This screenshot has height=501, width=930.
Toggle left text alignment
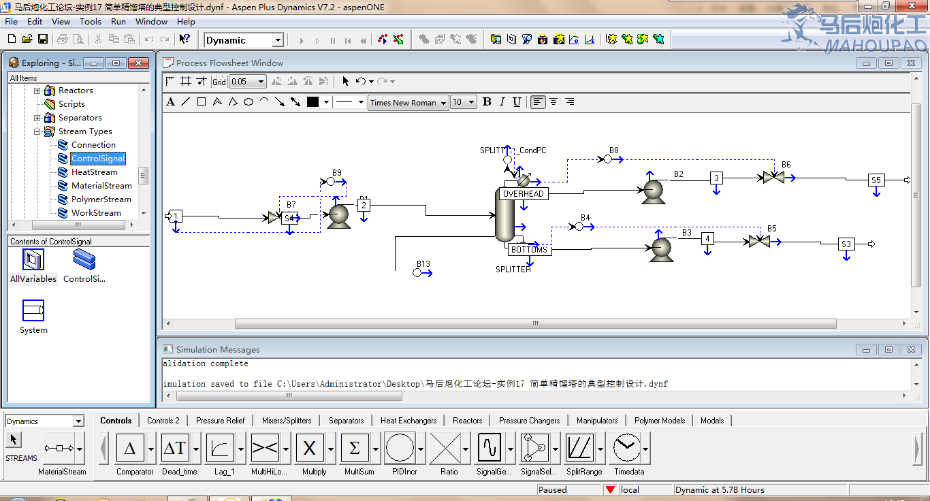point(538,102)
